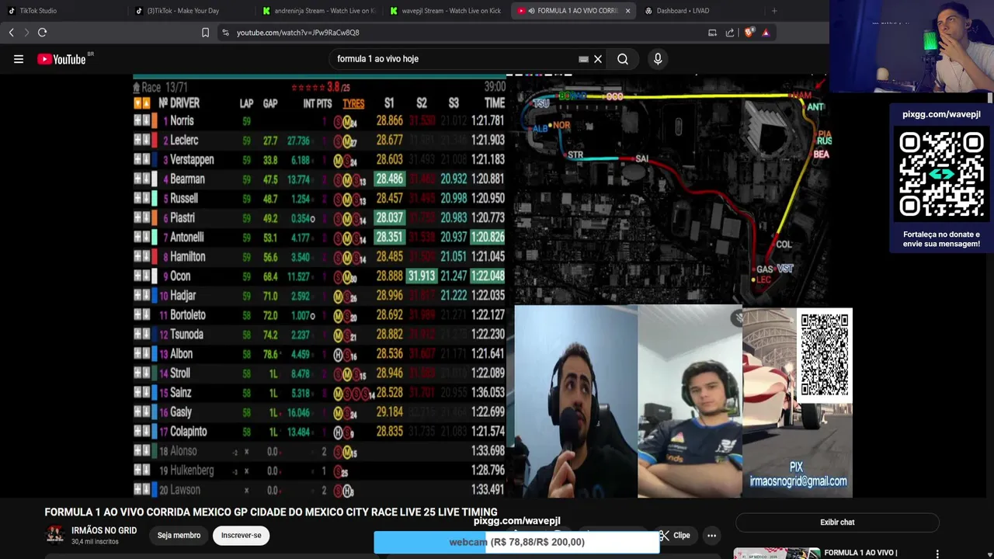Click the Exibir chat button
The width and height of the screenshot is (994, 559).
[x=837, y=523]
